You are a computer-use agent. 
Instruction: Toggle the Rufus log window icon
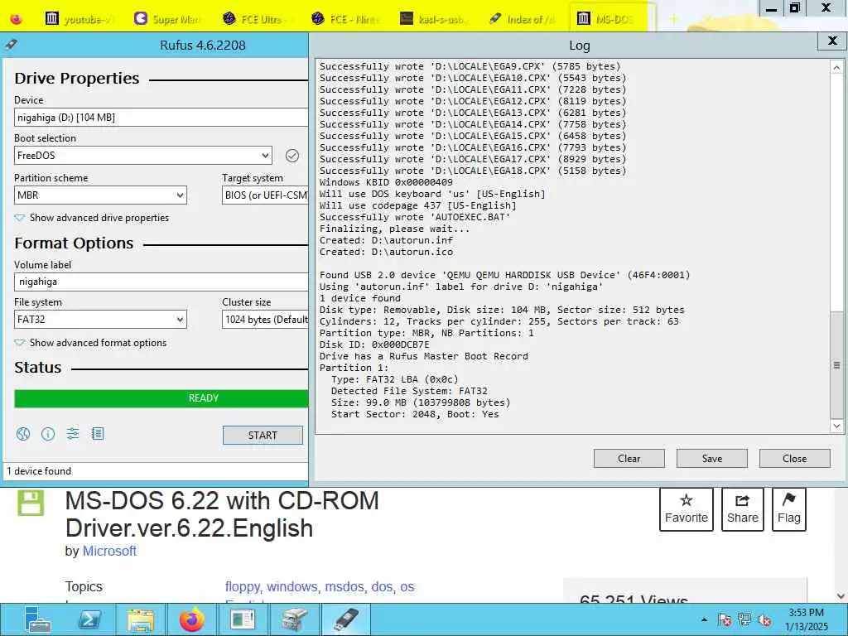(x=98, y=434)
